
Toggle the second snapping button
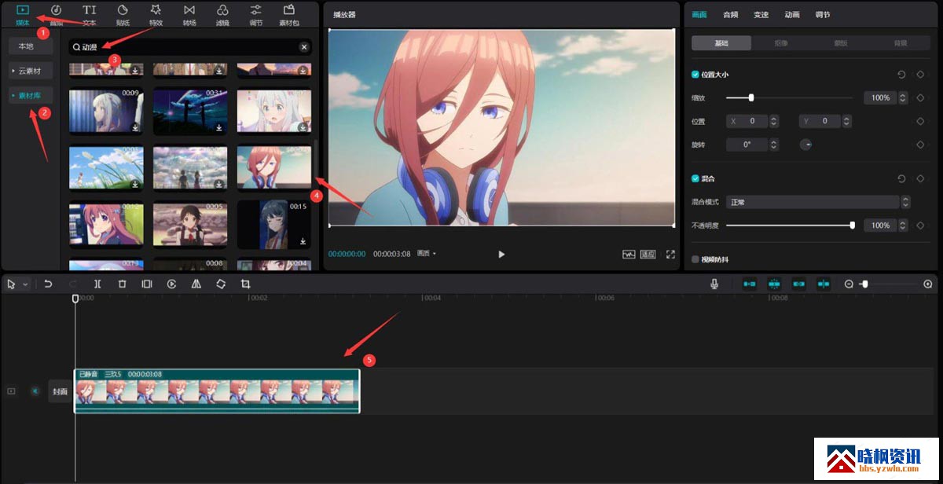[x=774, y=284]
